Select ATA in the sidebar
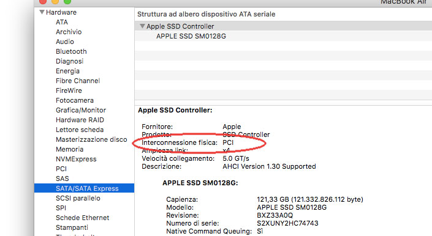432x236 pixels. point(62,22)
